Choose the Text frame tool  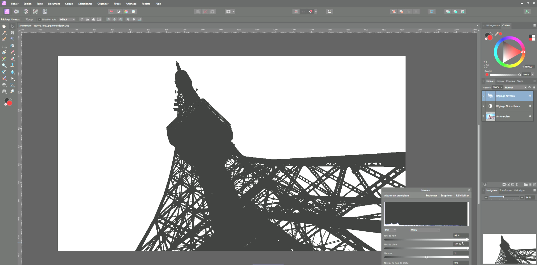(12, 85)
